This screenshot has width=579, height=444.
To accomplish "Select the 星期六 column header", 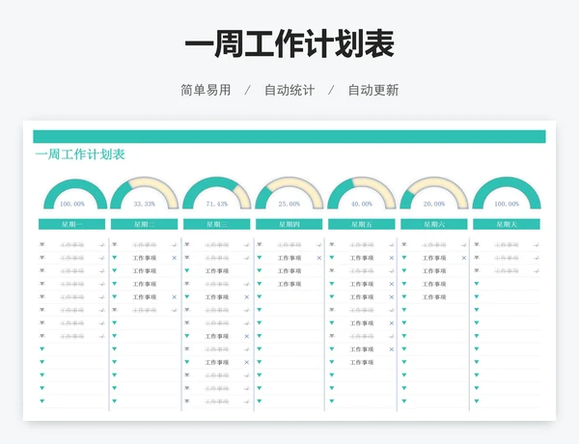I will pos(434,224).
